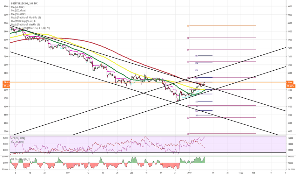Click the purple monthly R2 pivot label
The height and width of the screenshot is (175, 296).
coord(188,62)
